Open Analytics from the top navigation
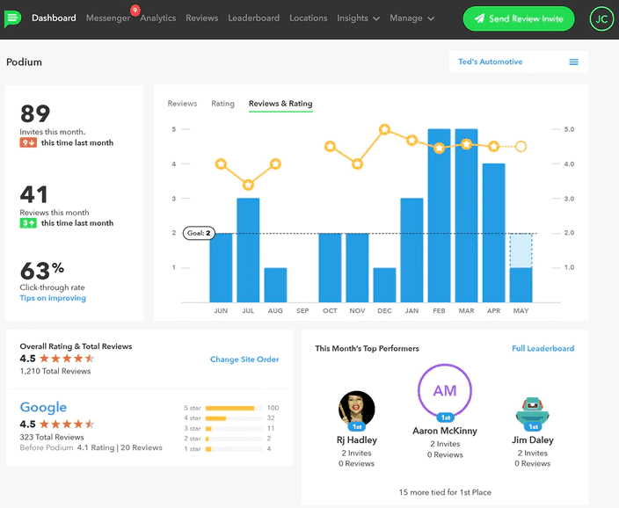 point(158,18)
